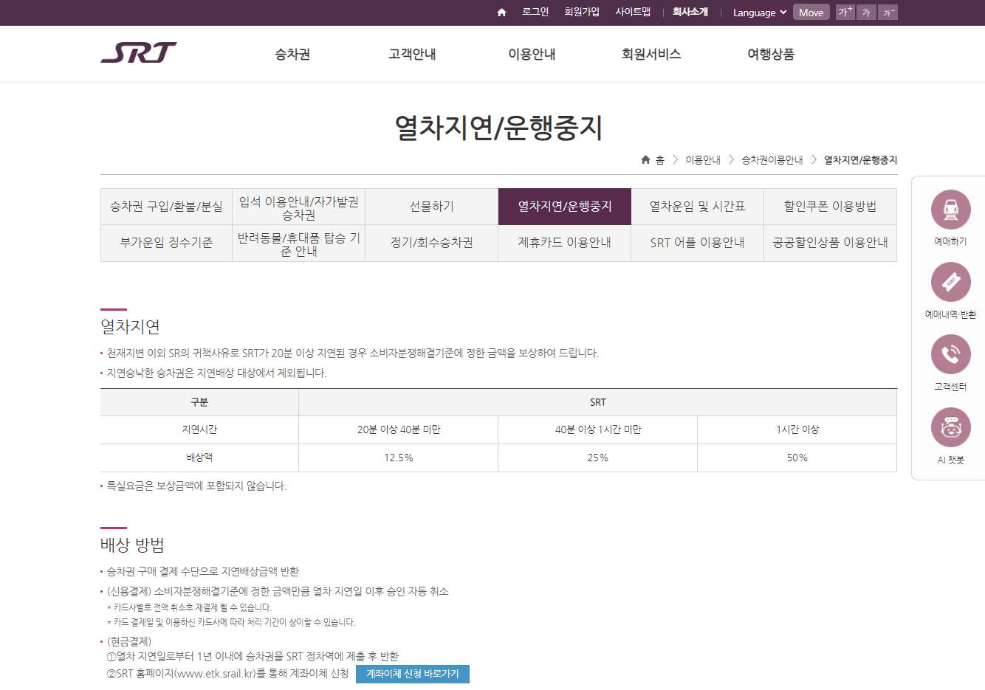Viewport: 985px width, 690px height.
Task: Click the 40분 이상 1시간 미만 cell
Action: tap(598, 429)
